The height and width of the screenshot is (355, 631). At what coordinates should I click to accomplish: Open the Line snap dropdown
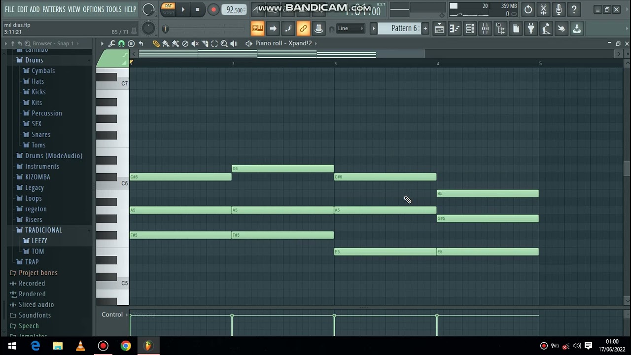pyautogui.click(x=351, y=29)
